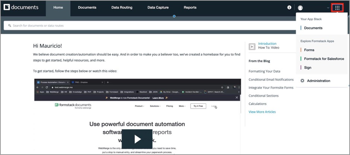Choose Forms from Formstack Apps
This screenshot has height=155, width=350.
point(309,50)
